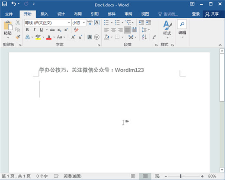Open the font size dropdown
The width and height of the screenshot is (225, 180).
tap(84, 22)
